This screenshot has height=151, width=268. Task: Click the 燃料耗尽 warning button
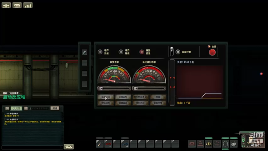click(140, 103)
